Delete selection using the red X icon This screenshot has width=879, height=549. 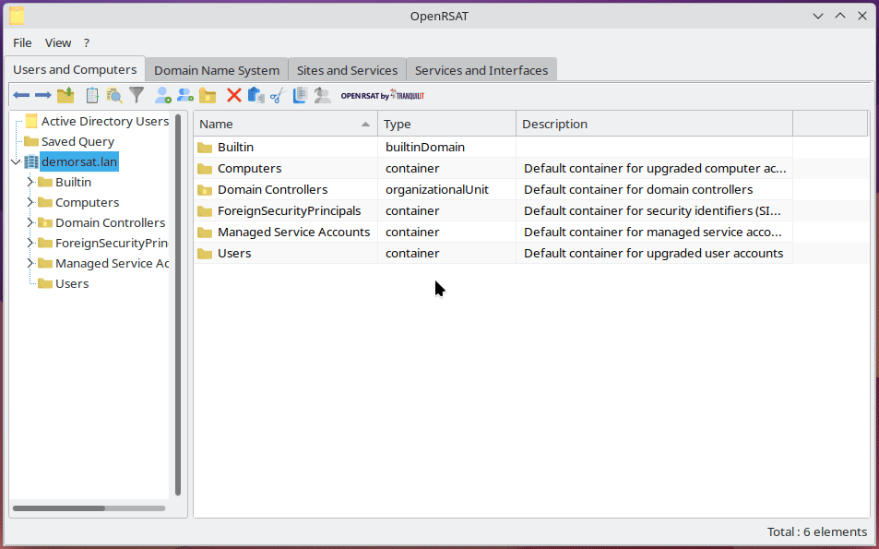pos(232,94)
